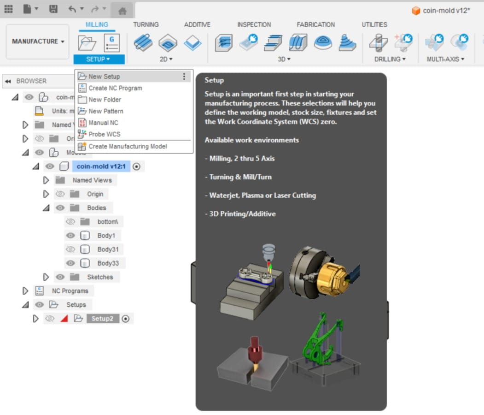
Task: Switch to the FABRICATION tab
Action: pyautogui.click(x=316, y=25)
